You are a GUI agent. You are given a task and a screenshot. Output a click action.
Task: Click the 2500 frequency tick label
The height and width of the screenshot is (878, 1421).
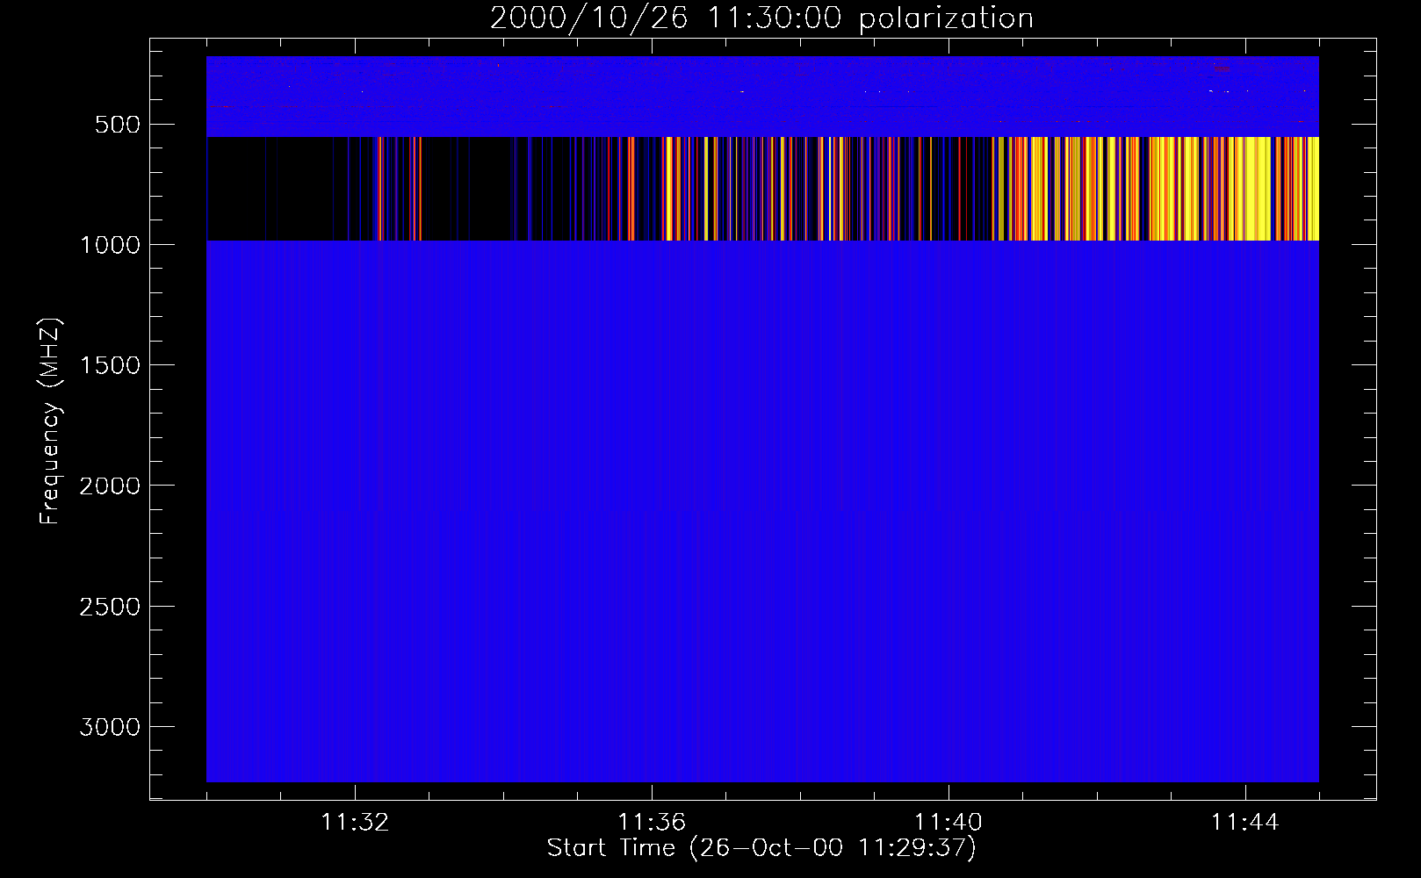[x=110, y=607]
